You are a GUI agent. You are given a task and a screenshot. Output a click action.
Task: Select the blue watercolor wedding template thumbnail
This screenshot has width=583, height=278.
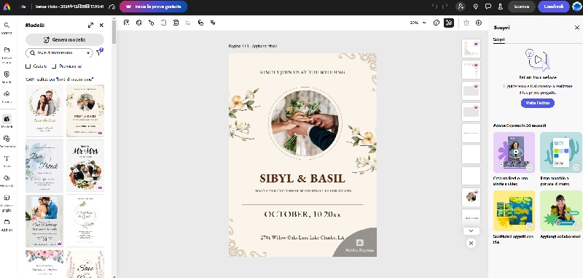(44, 166)
